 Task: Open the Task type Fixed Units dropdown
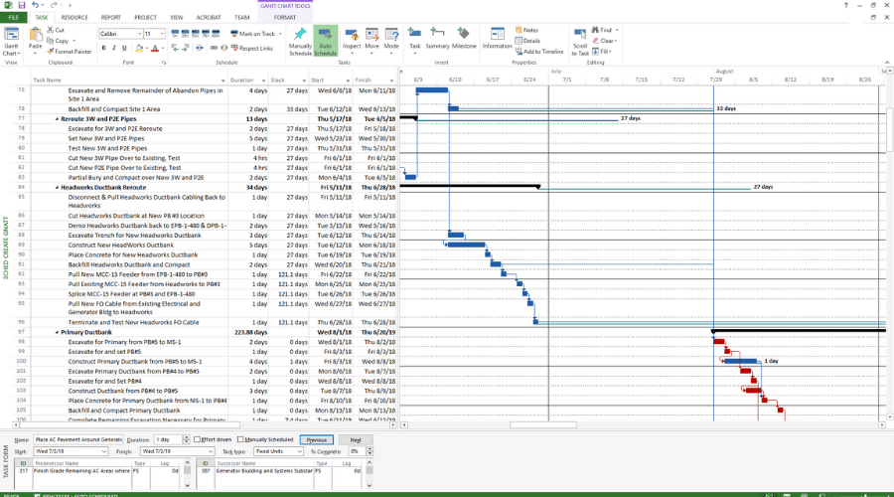[x=278, y=451]
